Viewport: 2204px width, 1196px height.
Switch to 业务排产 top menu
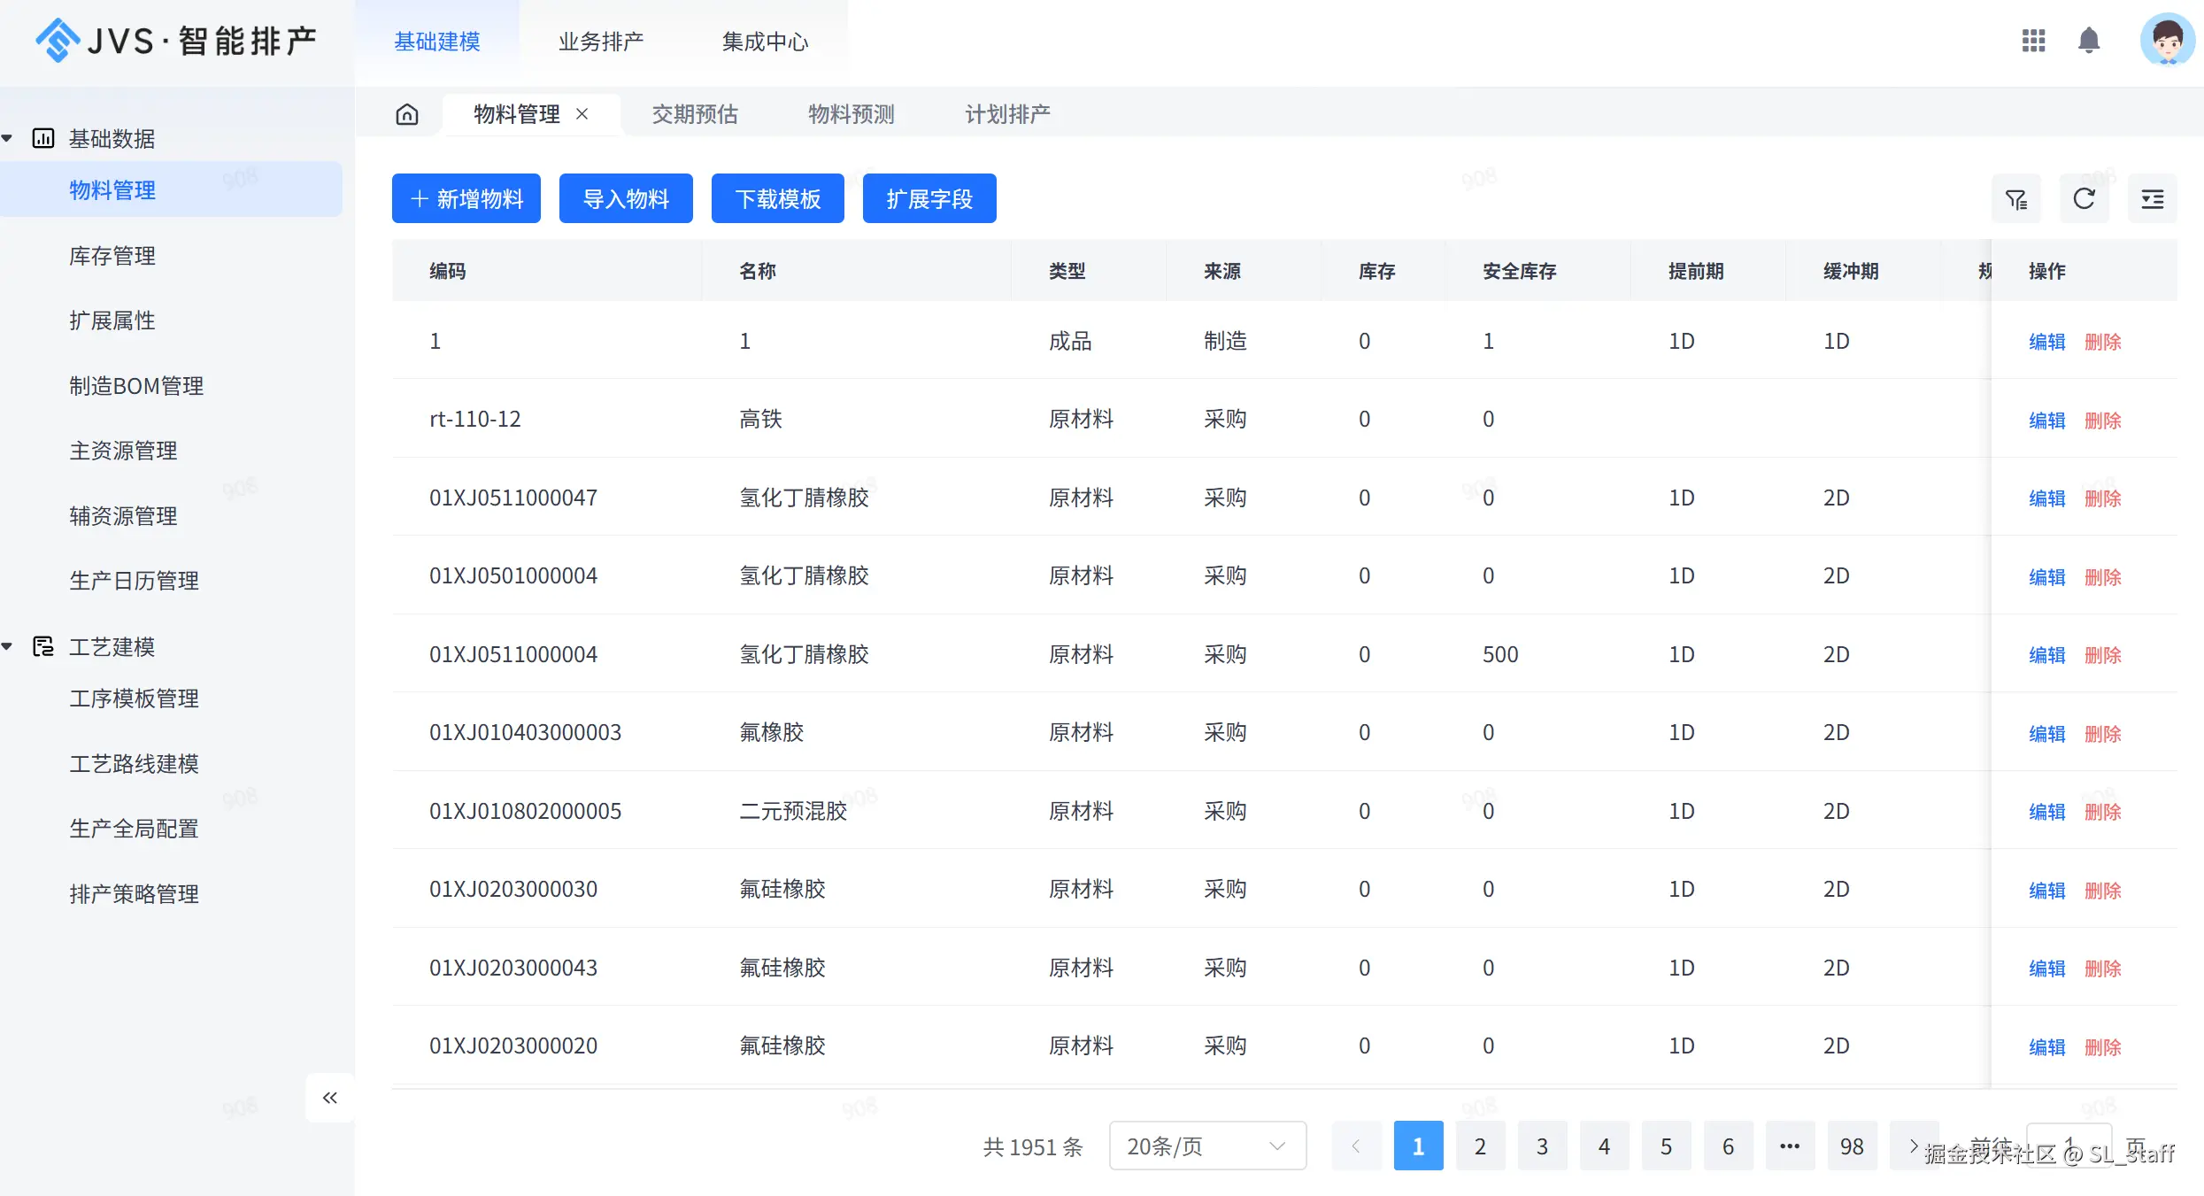tap(601, 42)
